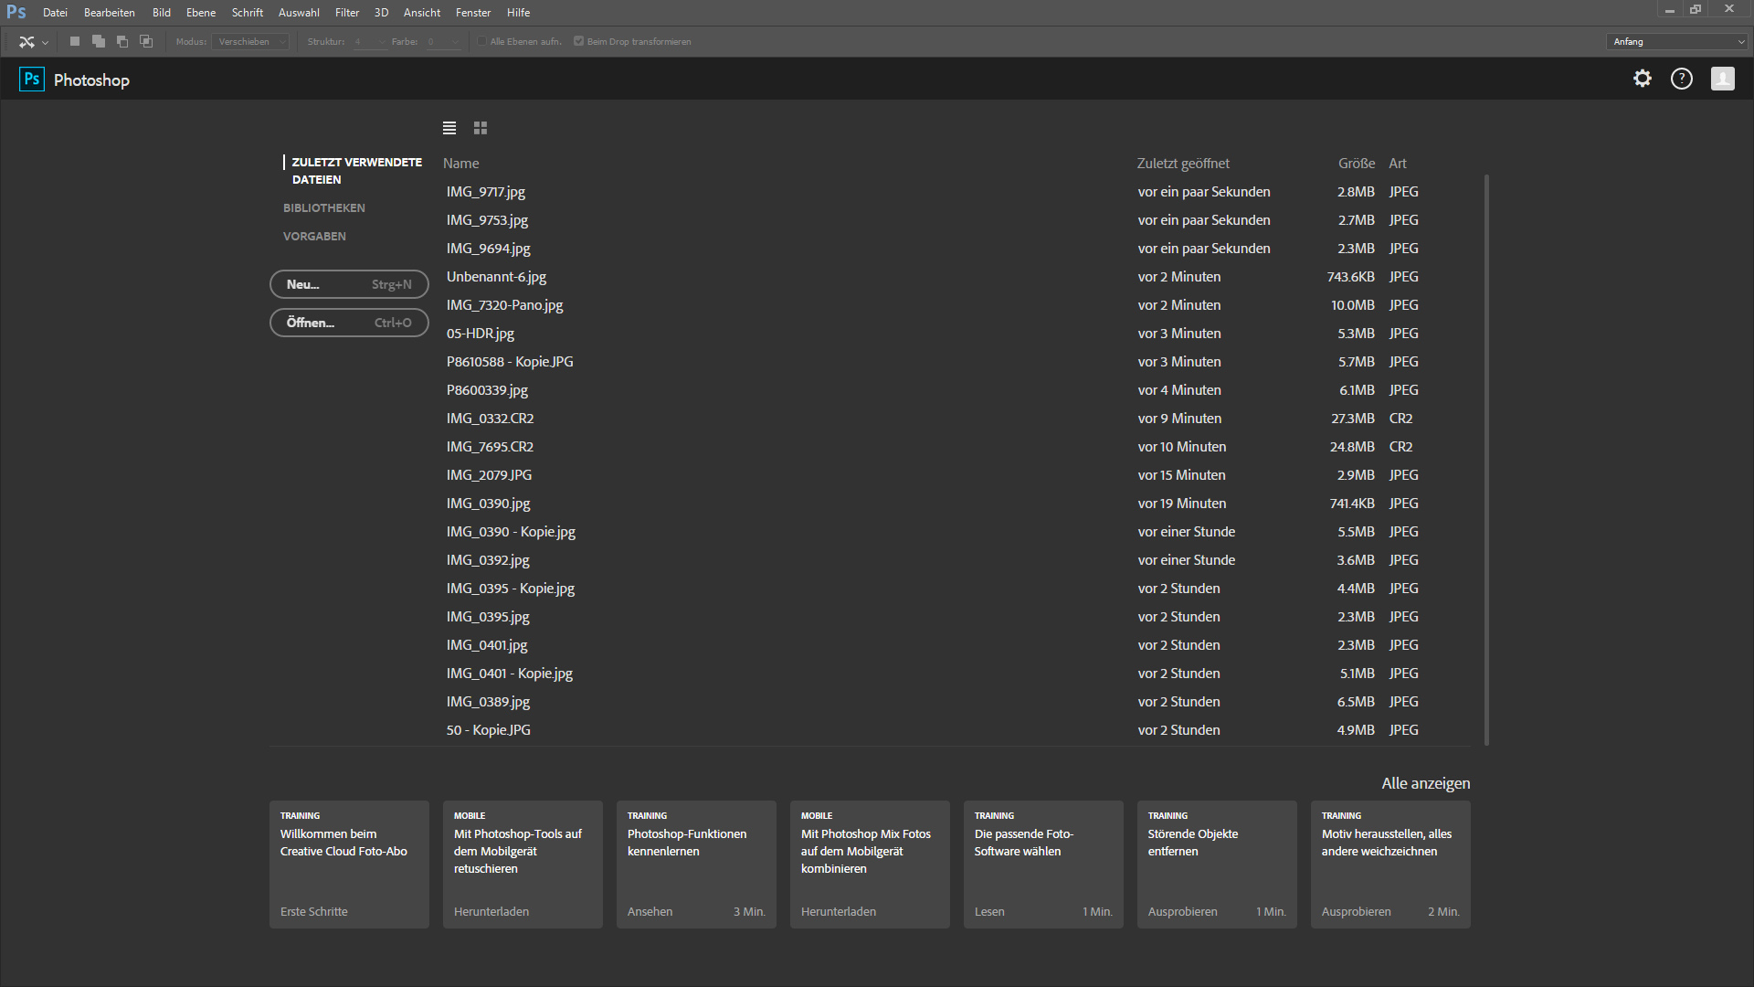Switch to thumbnail grid view icon
The height and width of the screenshot is (987, 1754).
pyautogui.click(x=481, y=128)
